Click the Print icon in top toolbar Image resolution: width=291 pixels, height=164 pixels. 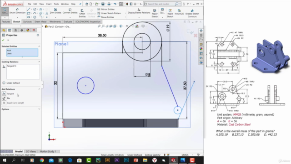(x=109, y=4)
